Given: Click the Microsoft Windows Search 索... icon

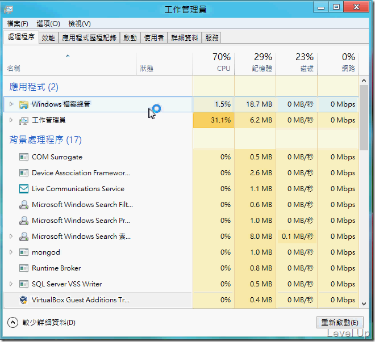Looking at the screenshot, I should [24, 237].
